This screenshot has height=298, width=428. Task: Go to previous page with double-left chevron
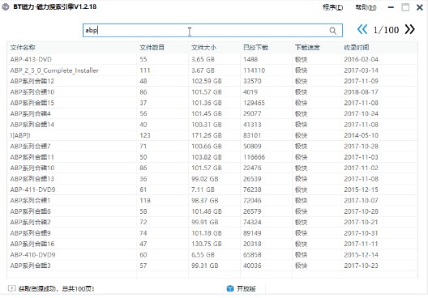362,29
